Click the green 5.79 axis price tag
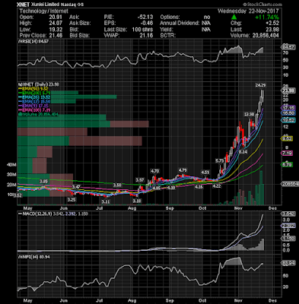 point(287,165)
